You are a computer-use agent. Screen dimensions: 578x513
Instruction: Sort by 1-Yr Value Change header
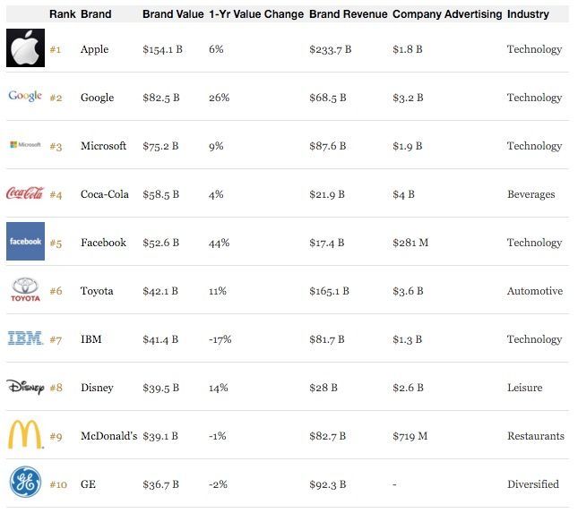256,14
